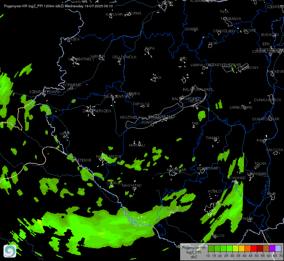The height and width of the screenshot is (261, 284).
Task: Click the SÜMEG city label
Action: (133, 94)
